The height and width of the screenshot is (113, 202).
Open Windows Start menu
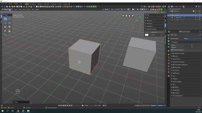click(x=3, y=111)
